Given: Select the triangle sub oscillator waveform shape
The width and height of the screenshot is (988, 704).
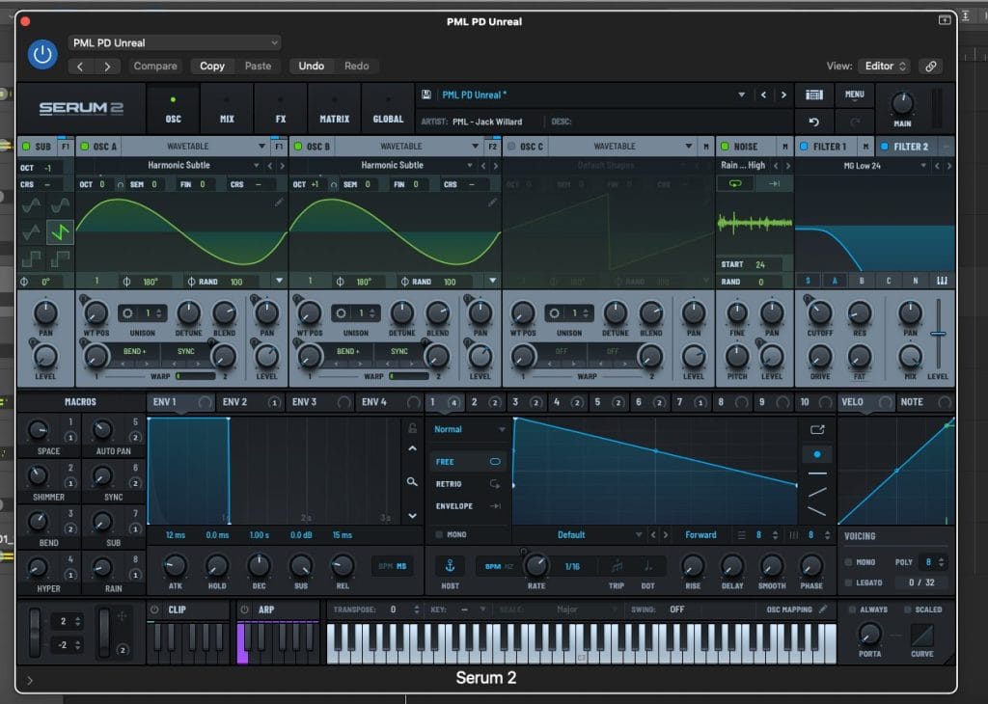Looking at the screenshot, I should click(x=31, y=231).
